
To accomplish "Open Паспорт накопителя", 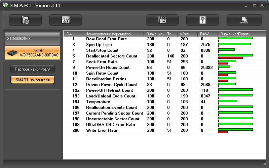I will 33,69.
